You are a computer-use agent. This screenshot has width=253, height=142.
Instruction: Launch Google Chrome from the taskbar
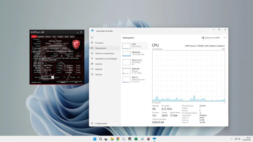click(x=118, y=139)
